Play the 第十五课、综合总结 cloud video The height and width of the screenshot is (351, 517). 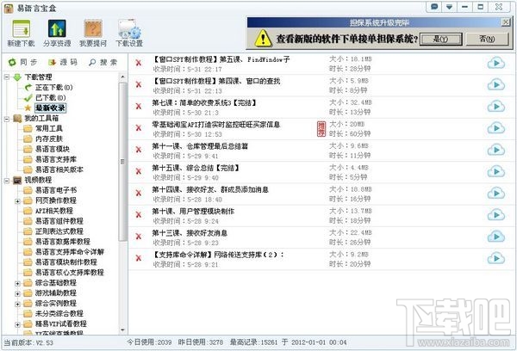pos(496,171)
